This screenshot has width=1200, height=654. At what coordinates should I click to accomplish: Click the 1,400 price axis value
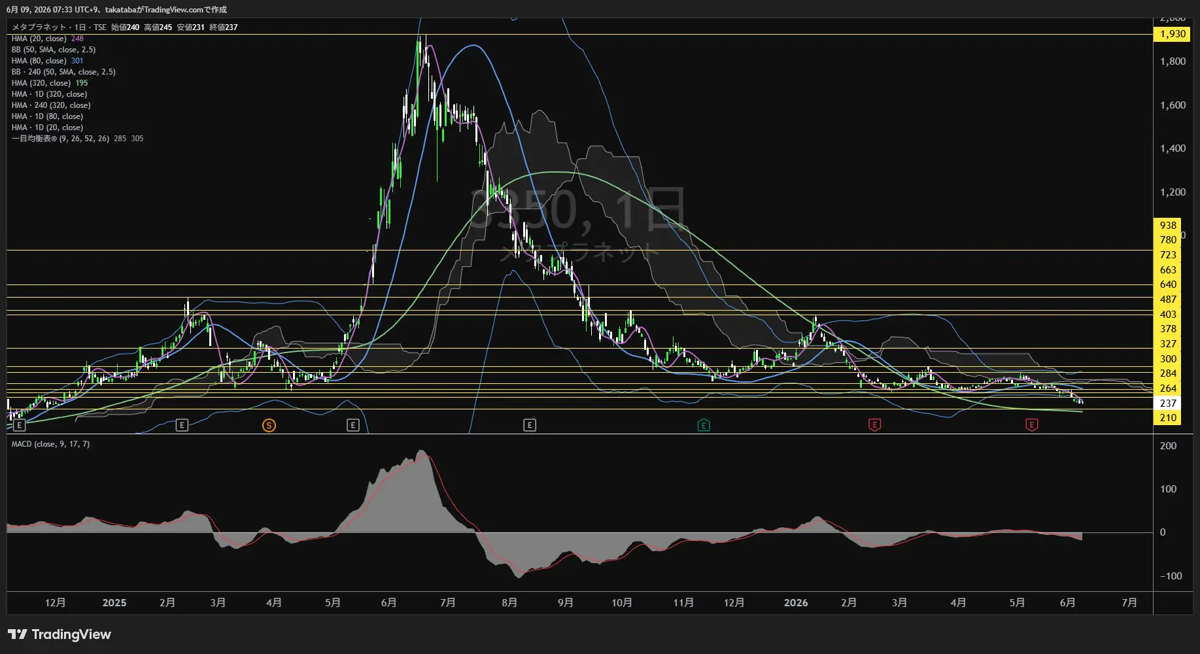1173,148
